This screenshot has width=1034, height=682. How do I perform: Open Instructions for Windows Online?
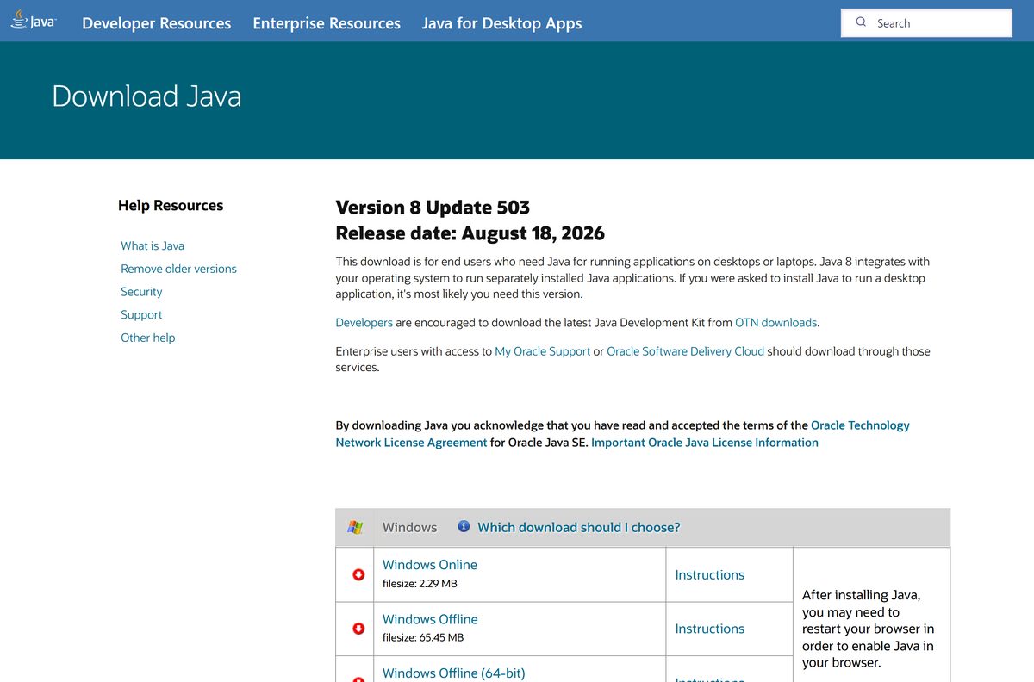(x=710, y=574)
